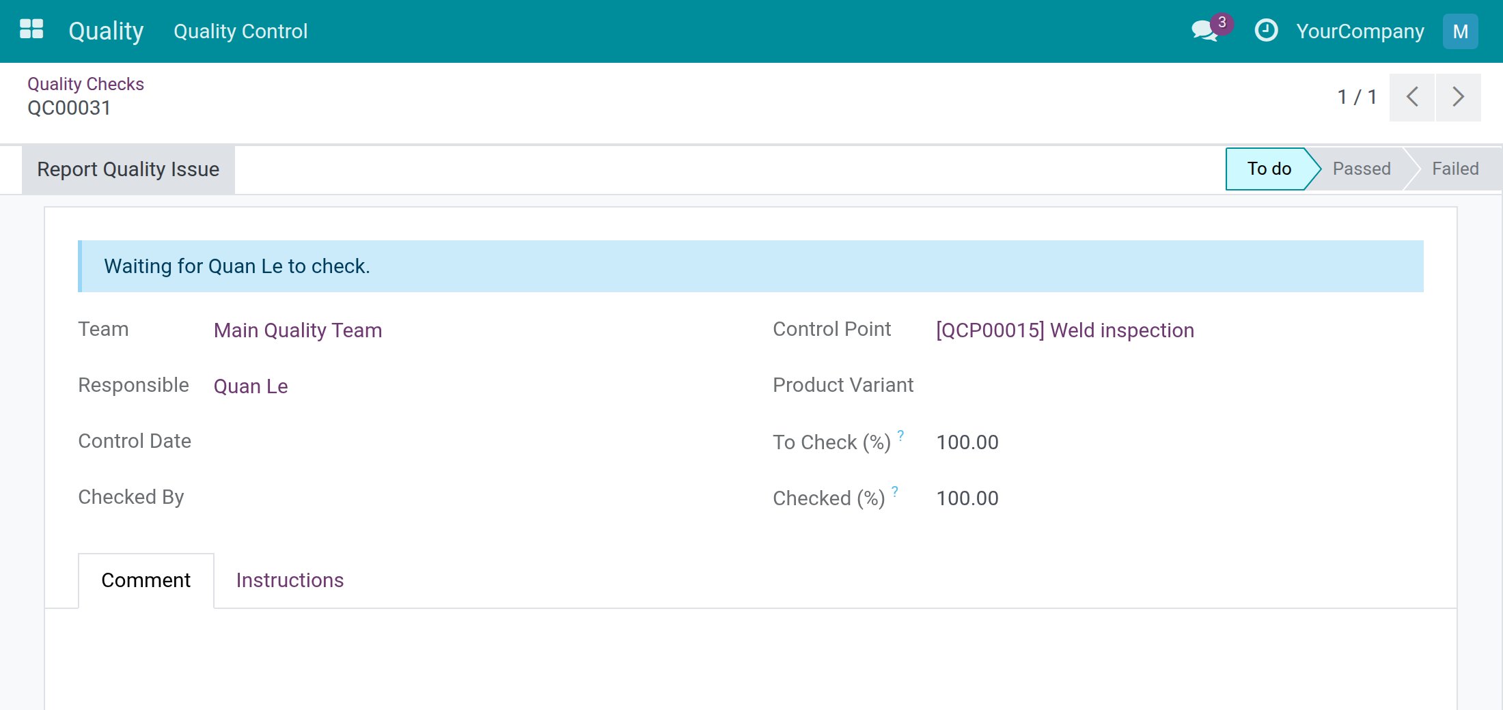Go to next record arrow
The height and width of the screenshot is (710, 1503).
click(1458, 97)
